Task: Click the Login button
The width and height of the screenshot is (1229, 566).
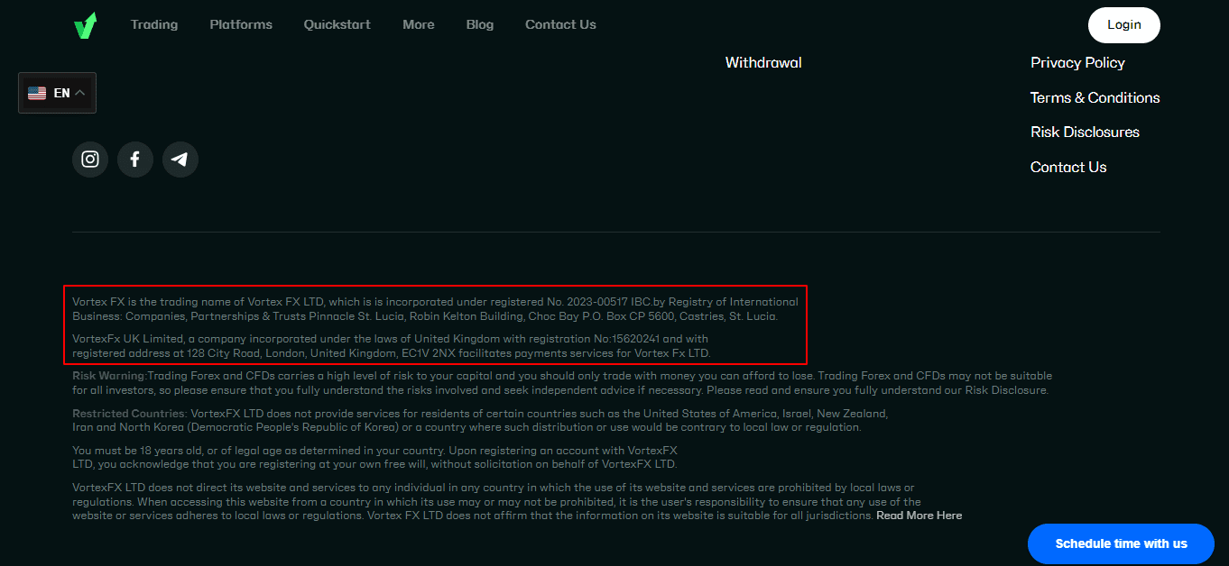Action: click(x=1123, y=24)
